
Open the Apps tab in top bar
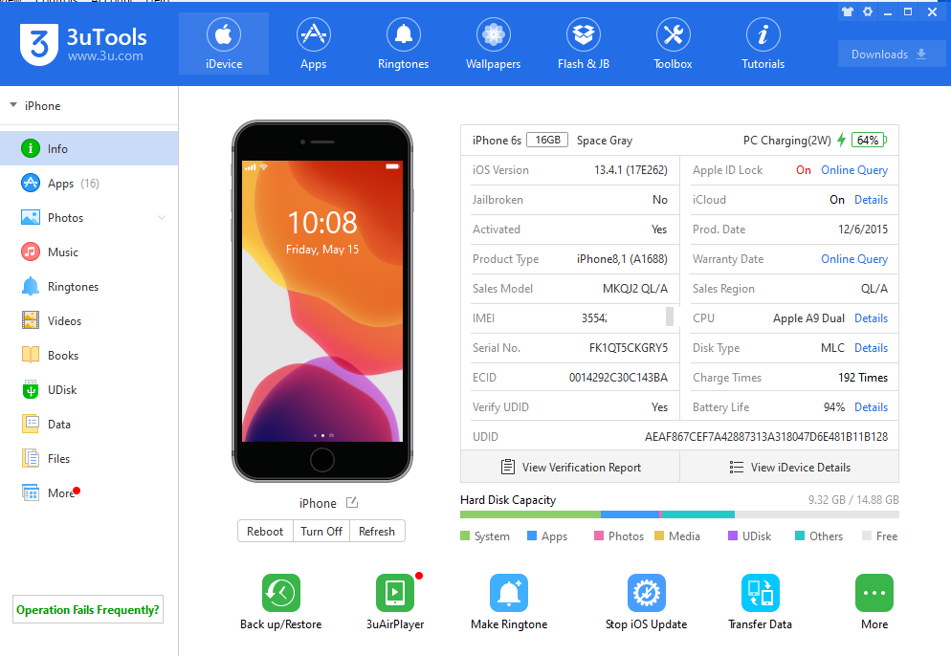(313, 44)
